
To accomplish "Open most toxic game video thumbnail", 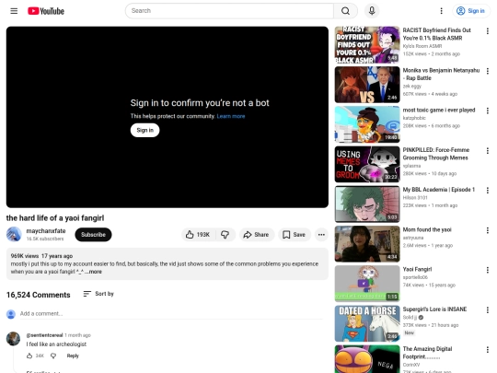I will pyautogui.click(x=367, y=124).
